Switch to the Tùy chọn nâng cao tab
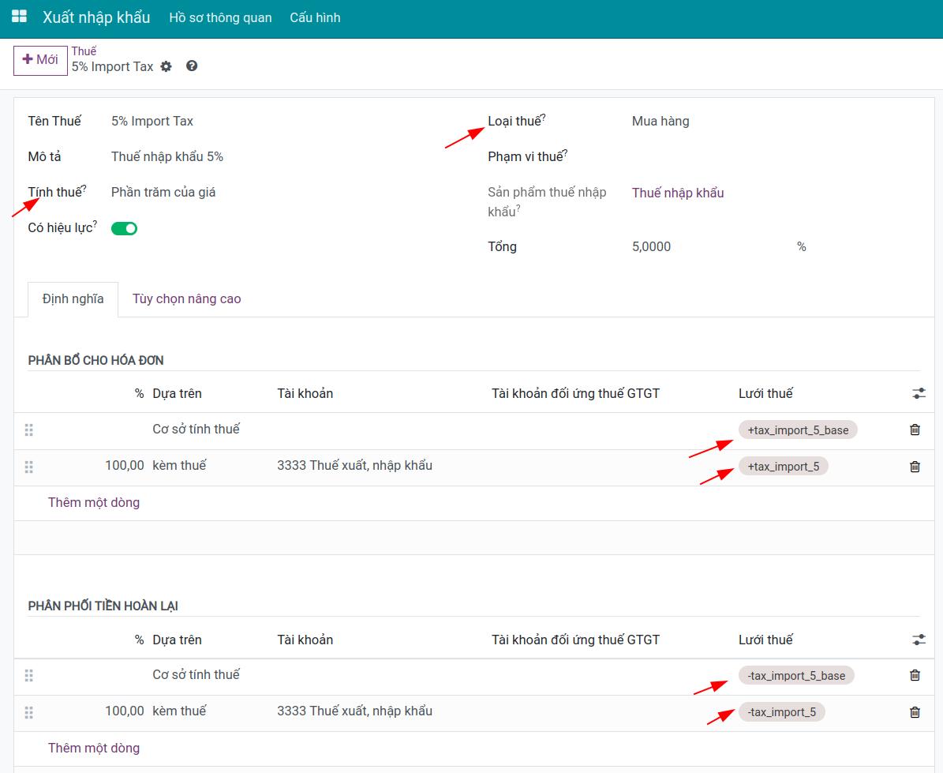The width and height of the screenshot is (943, 773). point(186,299)
